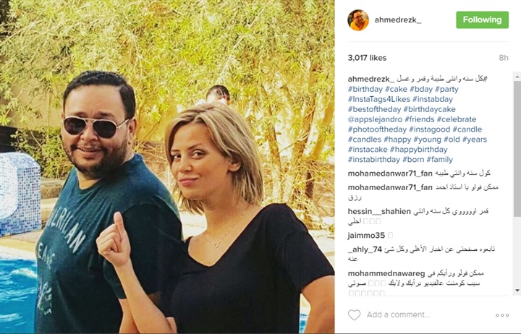
Task: Open jaimmo35 commenter profile
Action: pyautogui.click(x=366, y=236)
